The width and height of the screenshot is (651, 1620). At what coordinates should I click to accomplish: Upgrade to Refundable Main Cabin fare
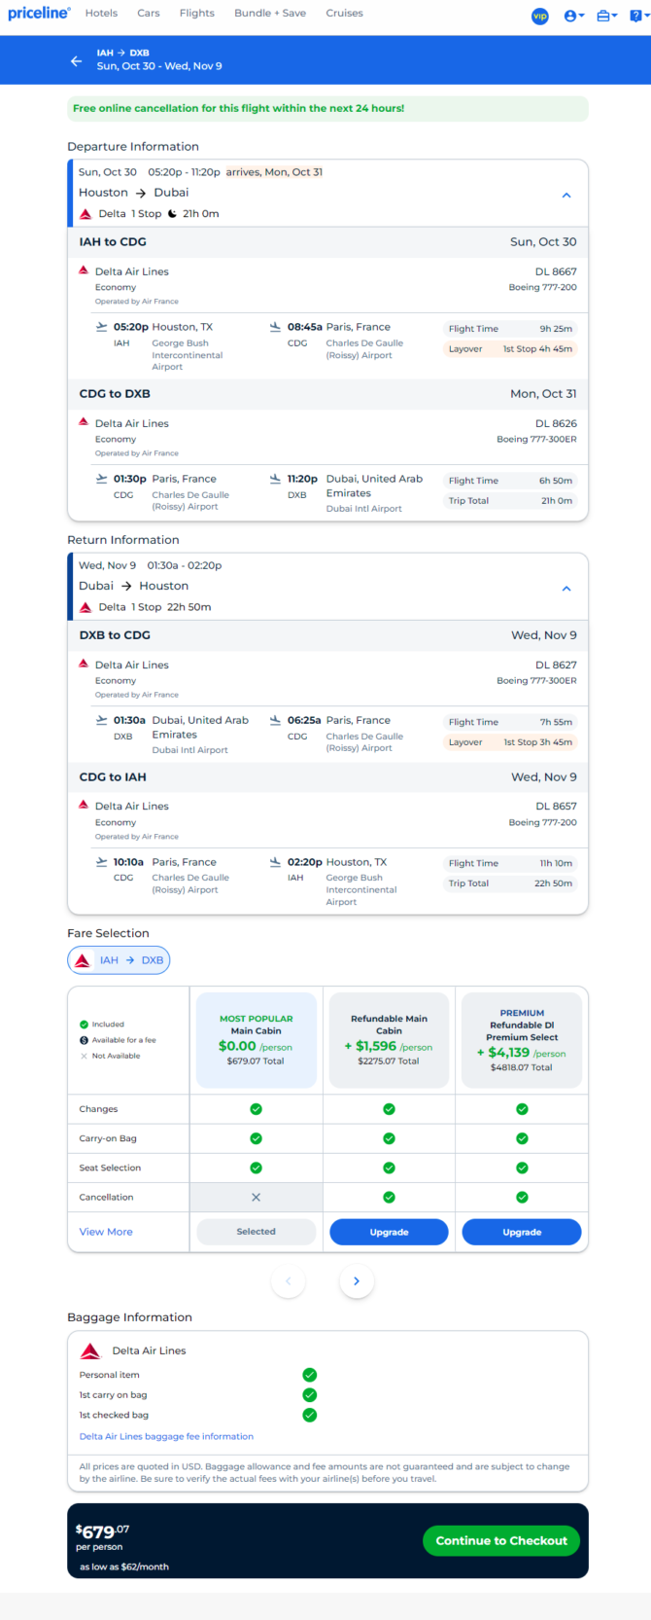click(x=389, y=1232)
